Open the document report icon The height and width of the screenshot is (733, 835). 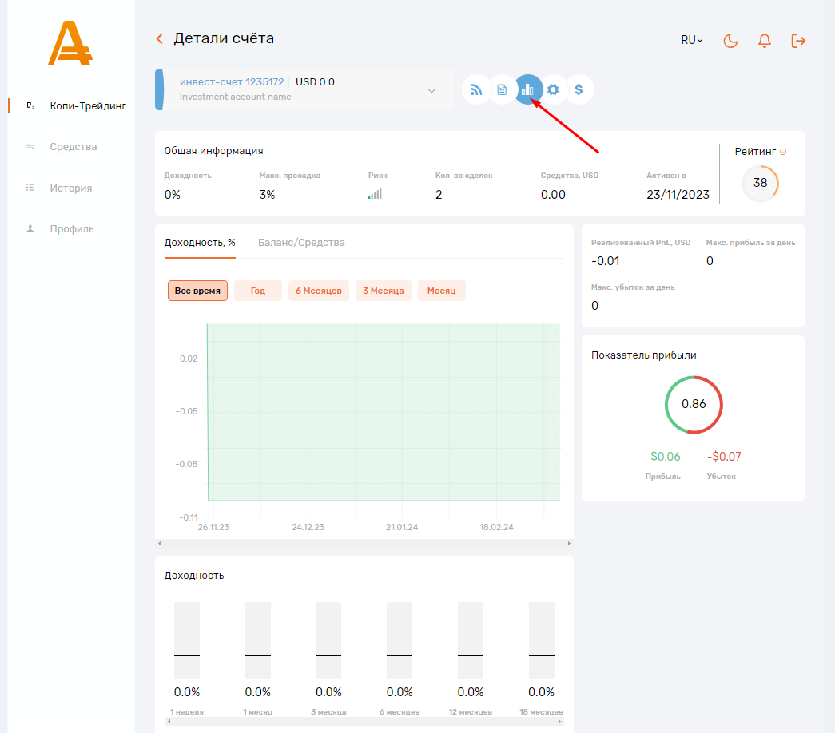[x=502, y=89]
